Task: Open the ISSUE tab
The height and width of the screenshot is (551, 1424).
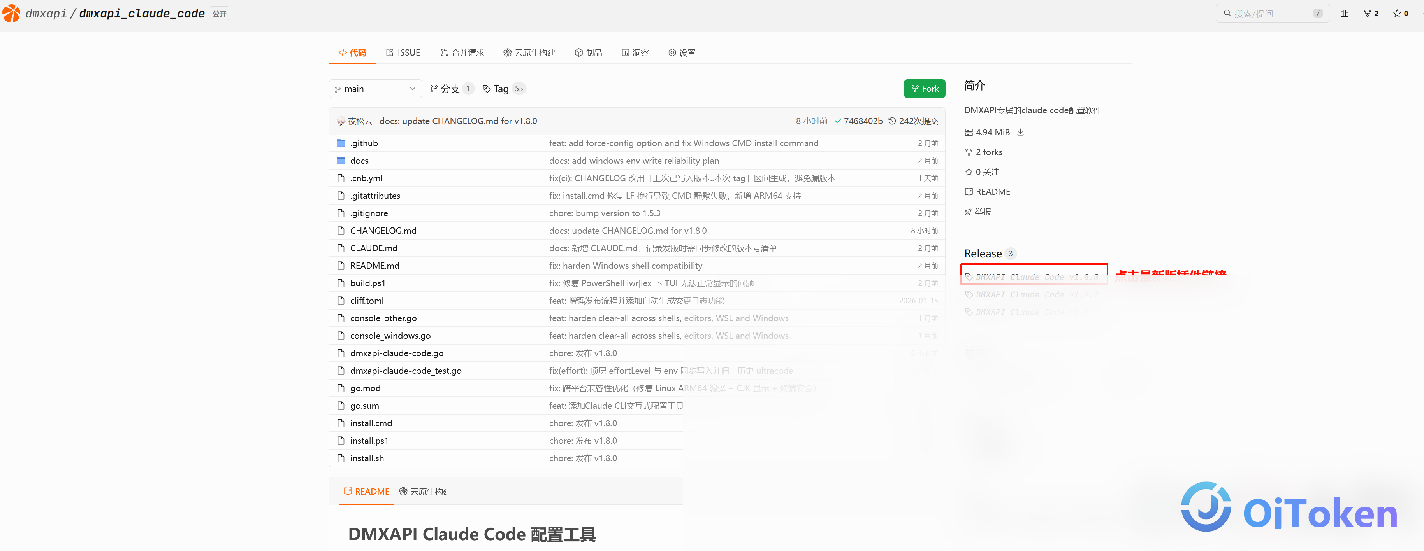Action: (403, 52)
